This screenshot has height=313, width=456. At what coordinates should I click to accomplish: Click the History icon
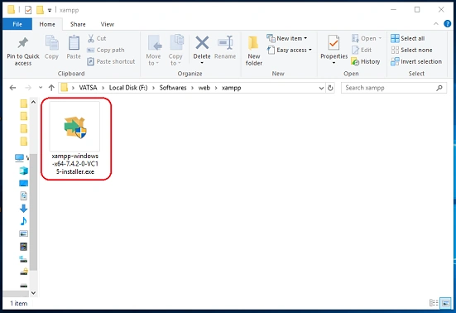coord(355,61)
